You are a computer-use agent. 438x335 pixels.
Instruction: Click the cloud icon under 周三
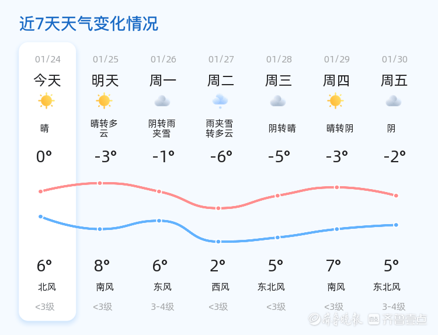pyautogui.click(x=278, y=101)
